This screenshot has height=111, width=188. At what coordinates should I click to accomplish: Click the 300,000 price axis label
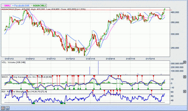coord(175,34)
